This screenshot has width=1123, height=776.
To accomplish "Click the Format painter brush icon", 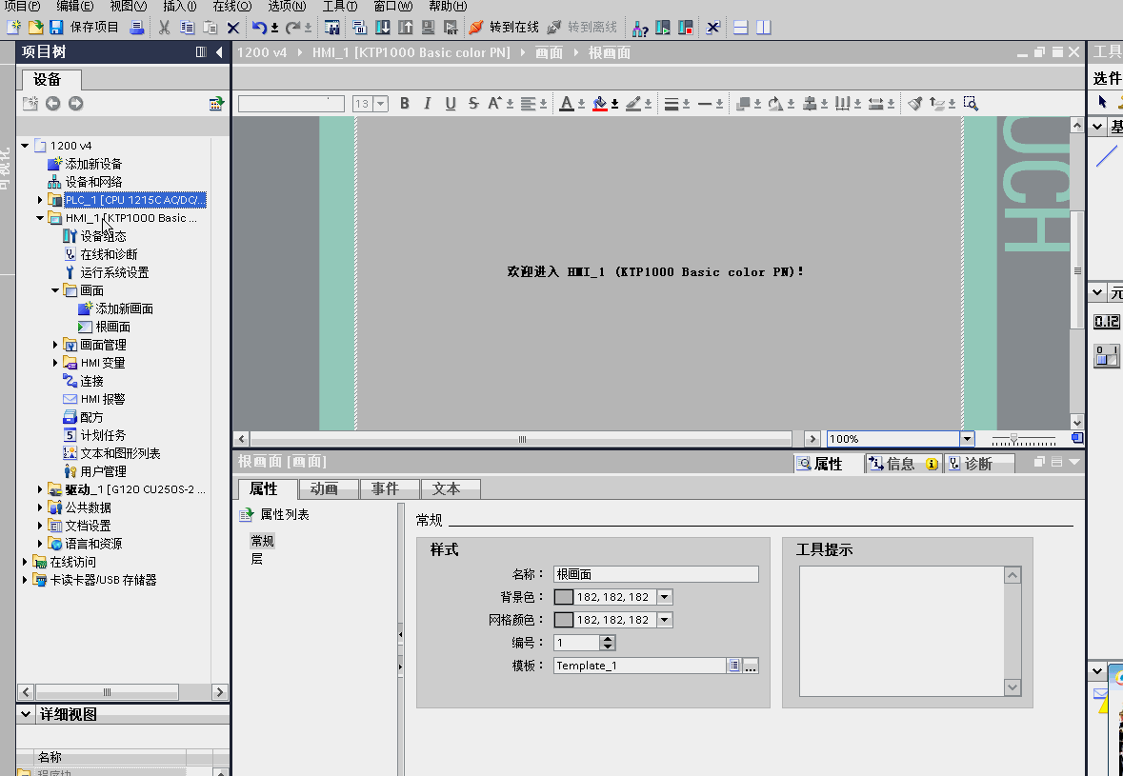I will (x=914, y=103).
